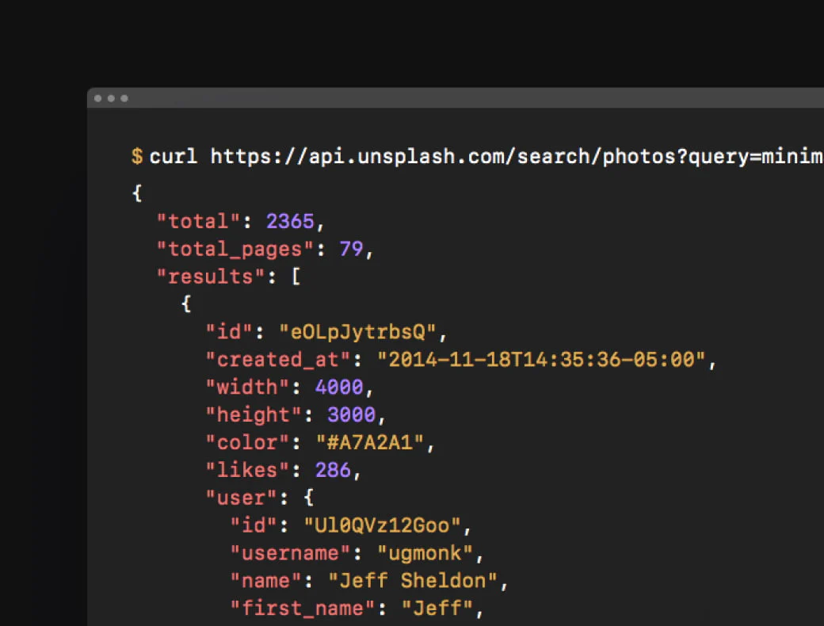Click the total_pages value 79
Image resolution: width=824 pixels, height=626 pixels.
click(x=351, y=249)
